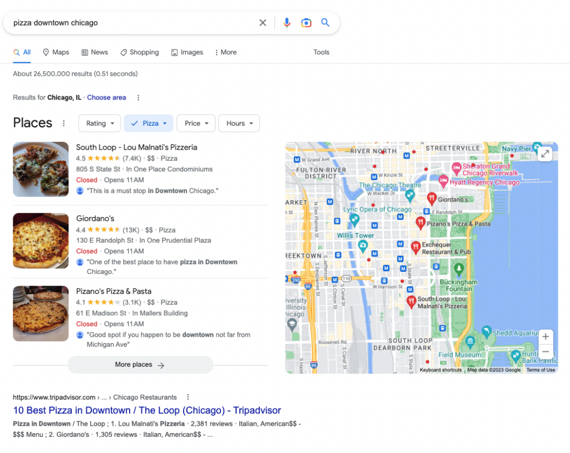Select the Giordano's red pin on the map
Image resolution: width=570 pixels, height=453 pixels.
point(431,198)
